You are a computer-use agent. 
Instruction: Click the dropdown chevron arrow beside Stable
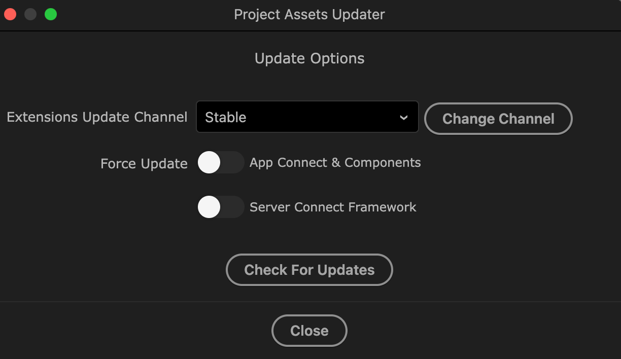click(403, 118)
